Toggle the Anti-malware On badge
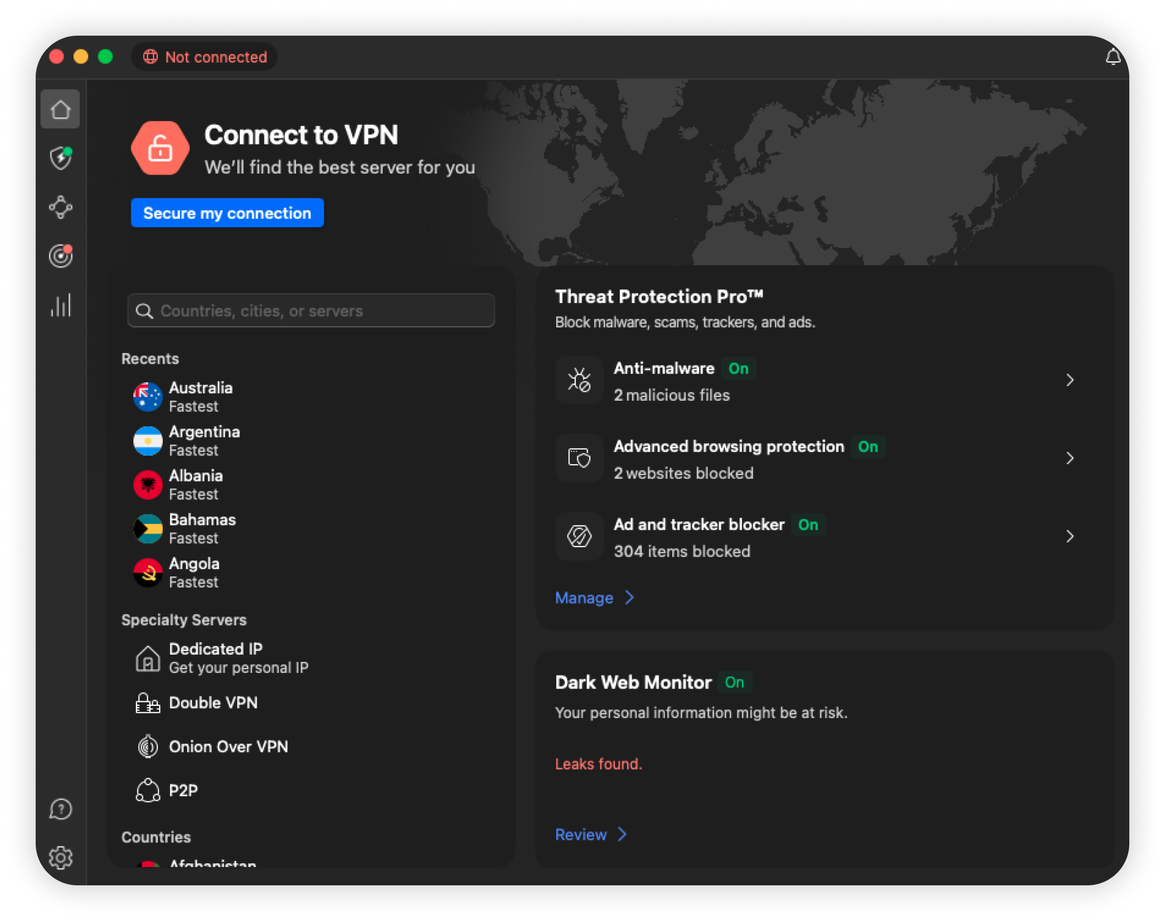Viewport: 1165px width, 921px height. pyautogui.click(x=738, y=369)
